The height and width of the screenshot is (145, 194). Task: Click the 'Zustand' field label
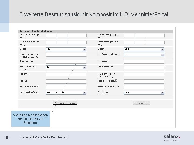tap(102, 49)
